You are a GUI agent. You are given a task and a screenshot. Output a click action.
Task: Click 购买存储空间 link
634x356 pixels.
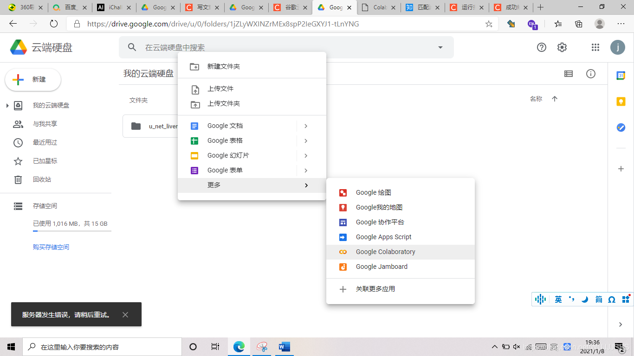pos(51,247)
